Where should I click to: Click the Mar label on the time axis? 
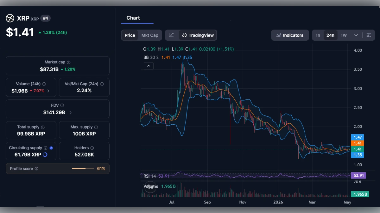312,202
